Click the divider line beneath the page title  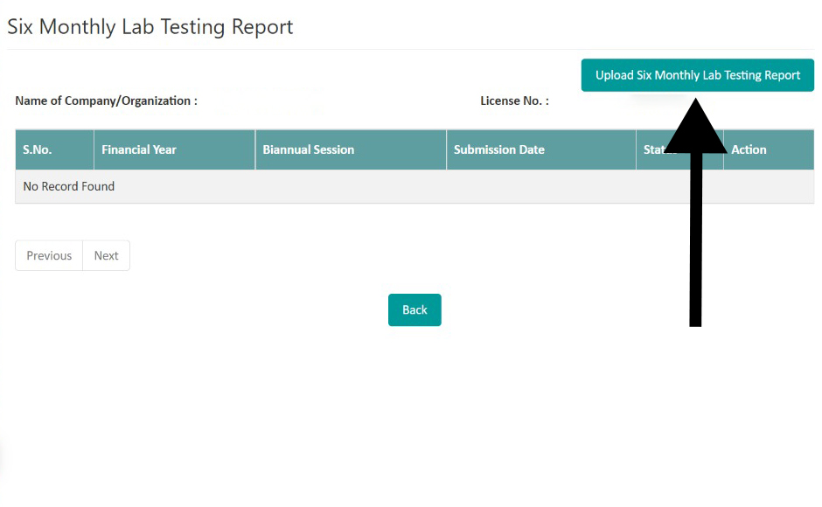pos(410,49)
